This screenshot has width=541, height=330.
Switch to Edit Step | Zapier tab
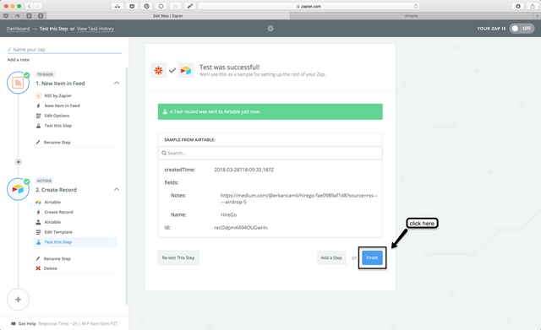(x=168, y=16)
